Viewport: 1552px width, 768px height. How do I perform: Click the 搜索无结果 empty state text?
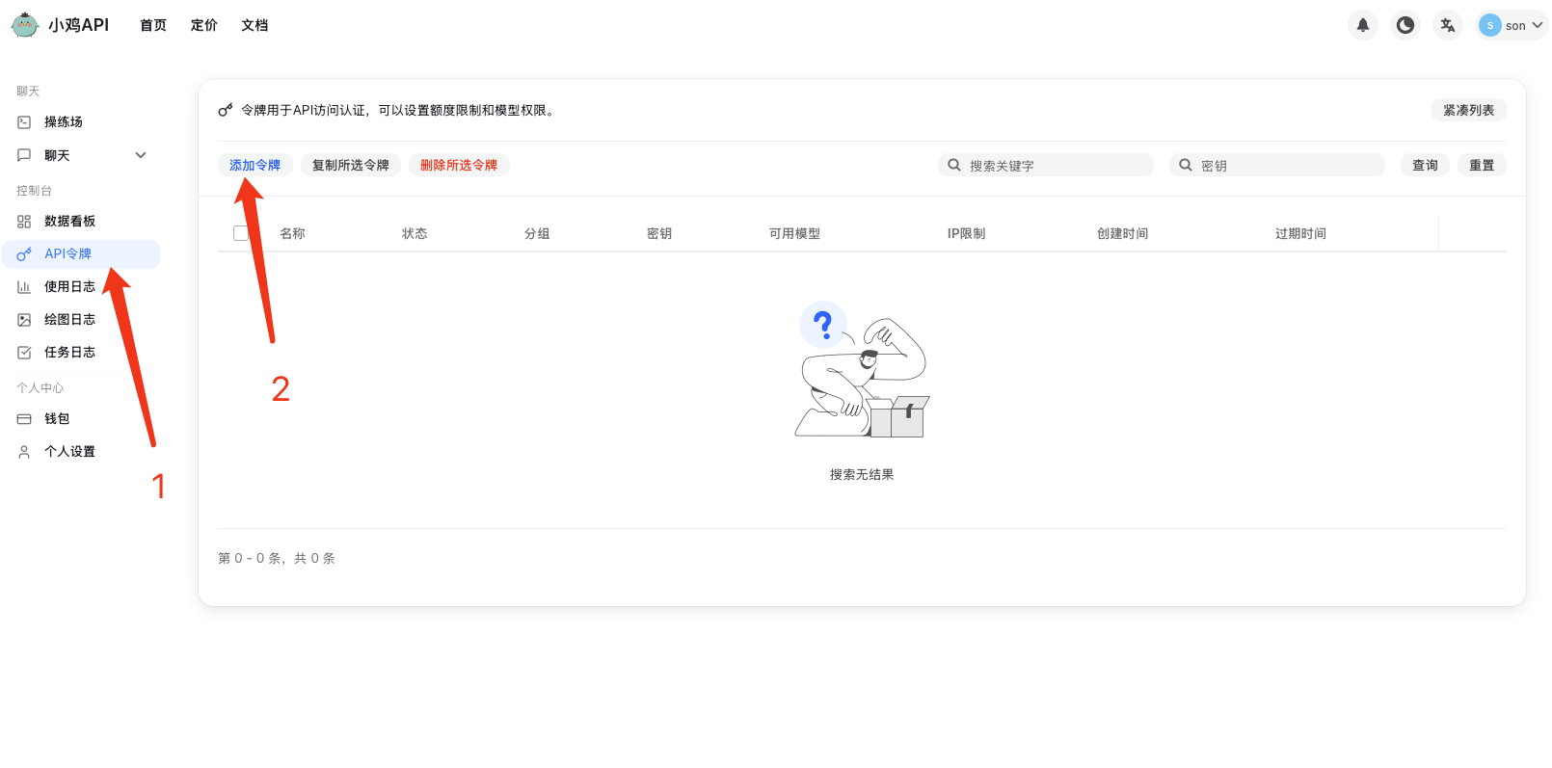pyautogui.click(x=862, y=474)
